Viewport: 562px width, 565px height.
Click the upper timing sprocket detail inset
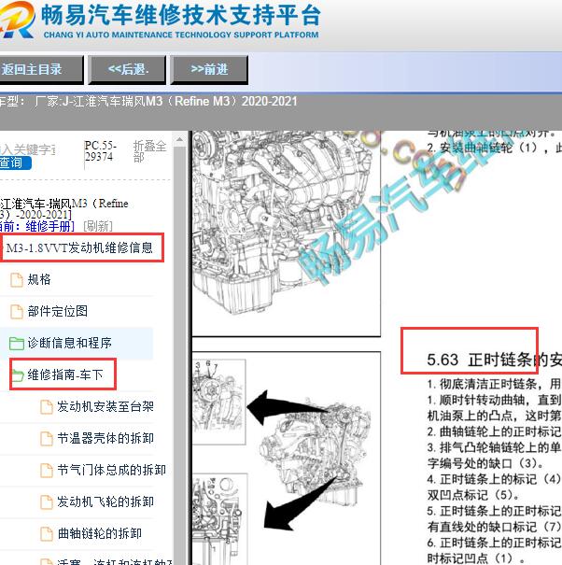coord(219,402)
